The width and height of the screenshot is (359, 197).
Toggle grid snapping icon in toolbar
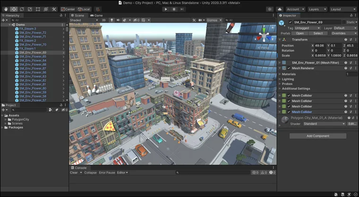click(98, 9)
